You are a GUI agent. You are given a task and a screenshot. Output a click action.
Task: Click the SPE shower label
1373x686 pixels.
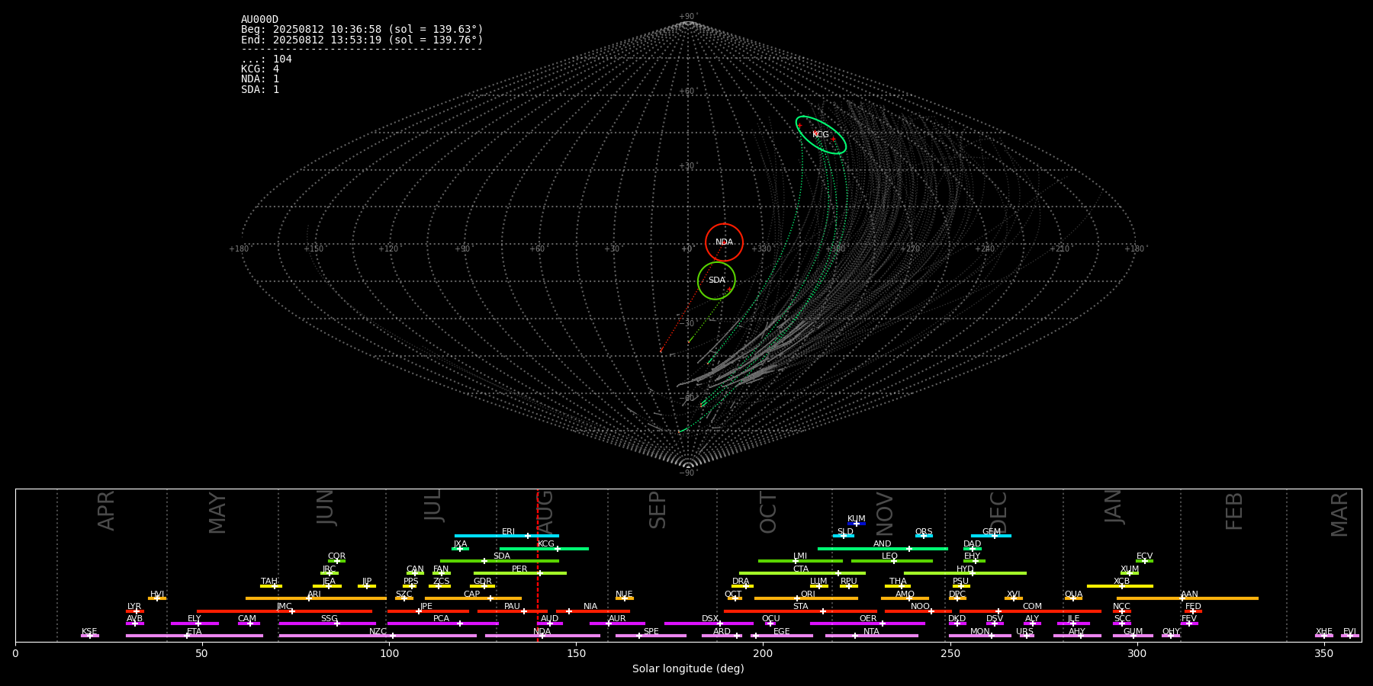(651, 632)
